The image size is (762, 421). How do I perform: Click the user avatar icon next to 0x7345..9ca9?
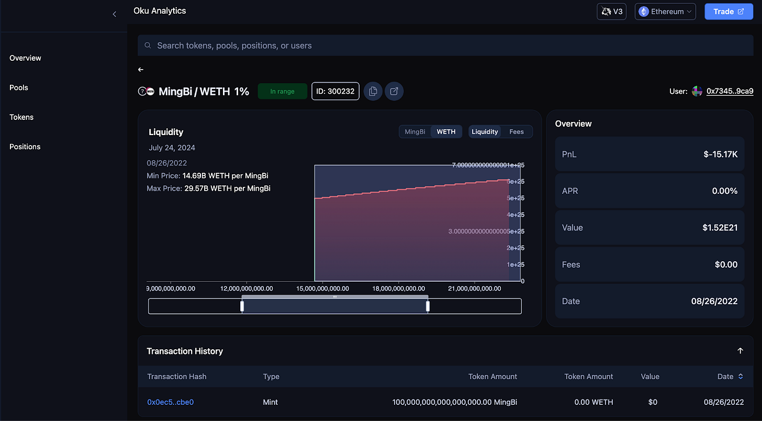tap(697, 91)
